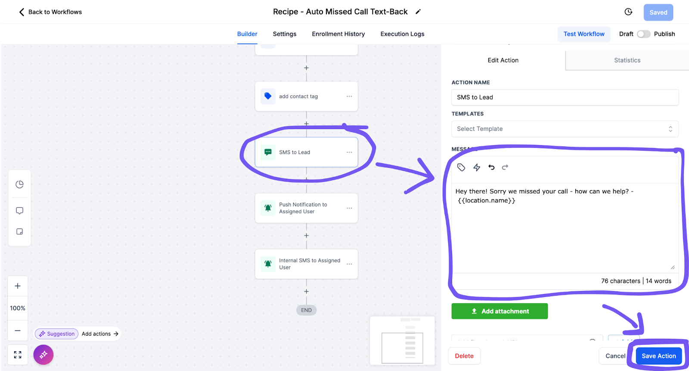Screen dimensions: 689x371
Task: Delete this action
Action: tap(464, 356)
